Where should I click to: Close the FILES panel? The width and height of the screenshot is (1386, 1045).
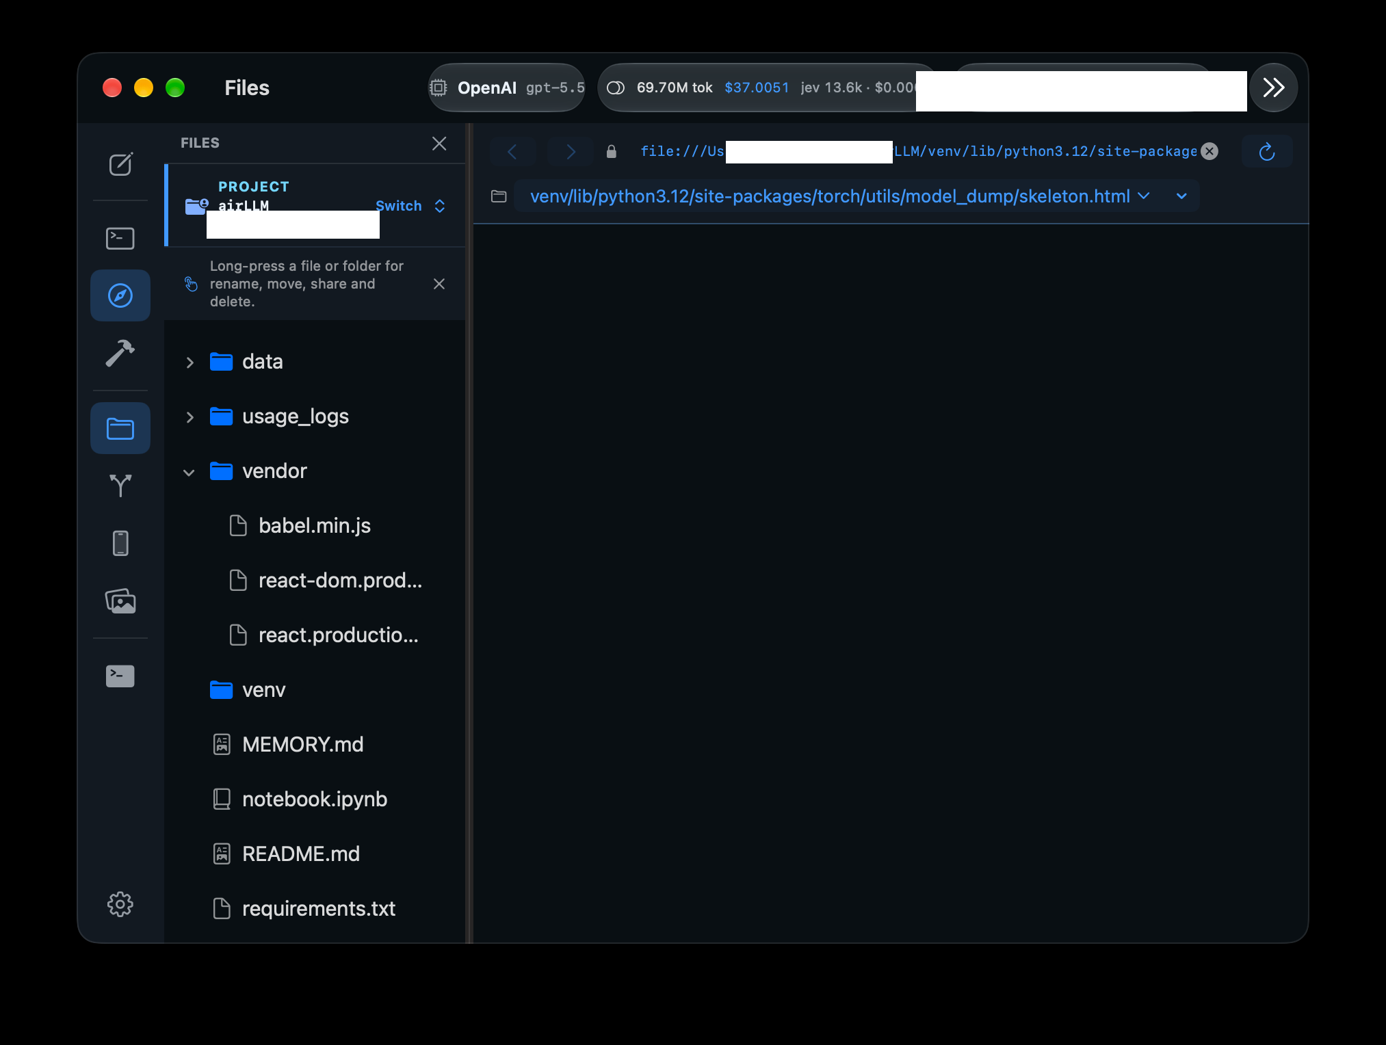pyautogui.click(x=439, y=143)
